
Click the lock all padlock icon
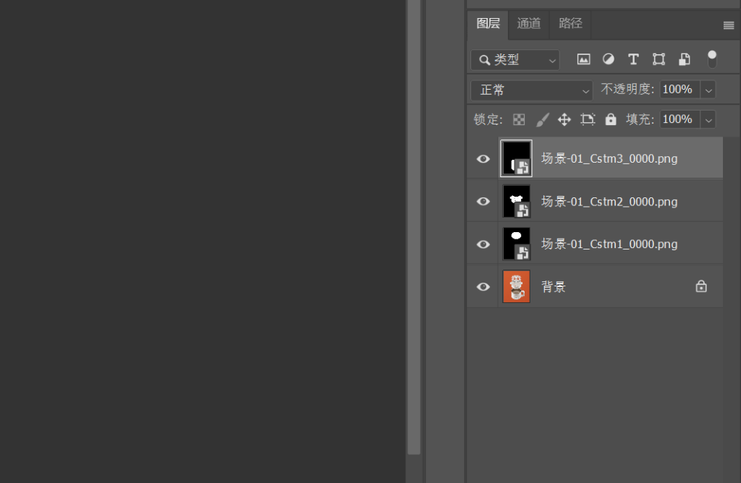611,119
